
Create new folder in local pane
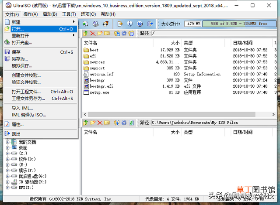pyautogui.click(x=93, y=123)
